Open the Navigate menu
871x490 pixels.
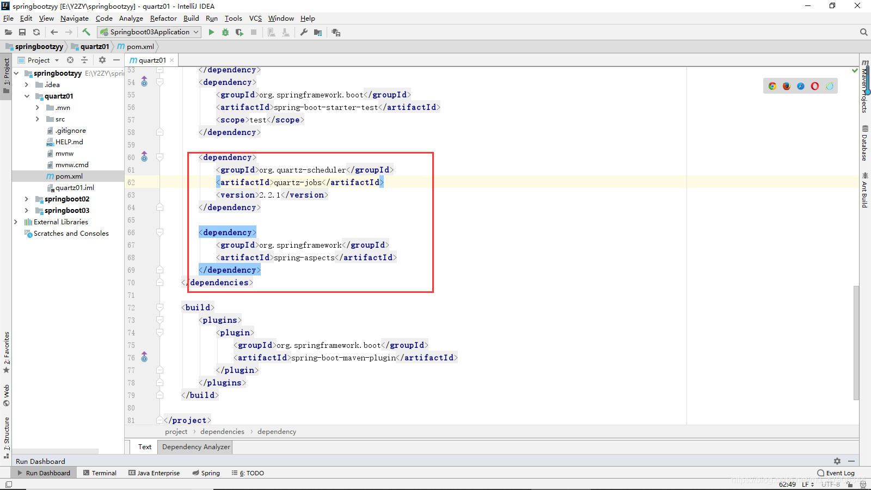(x=75, y=18)
